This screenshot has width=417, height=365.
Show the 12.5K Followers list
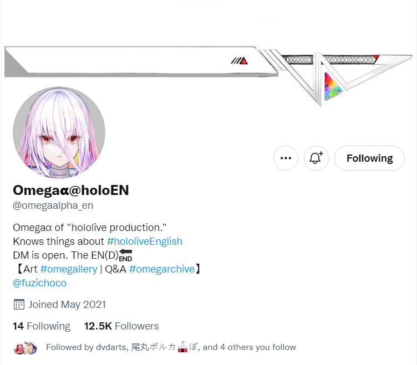pos(121,326)
